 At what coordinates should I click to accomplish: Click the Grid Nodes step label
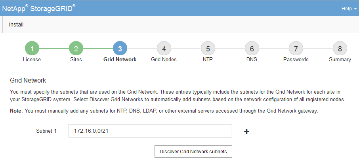(164, 60)
